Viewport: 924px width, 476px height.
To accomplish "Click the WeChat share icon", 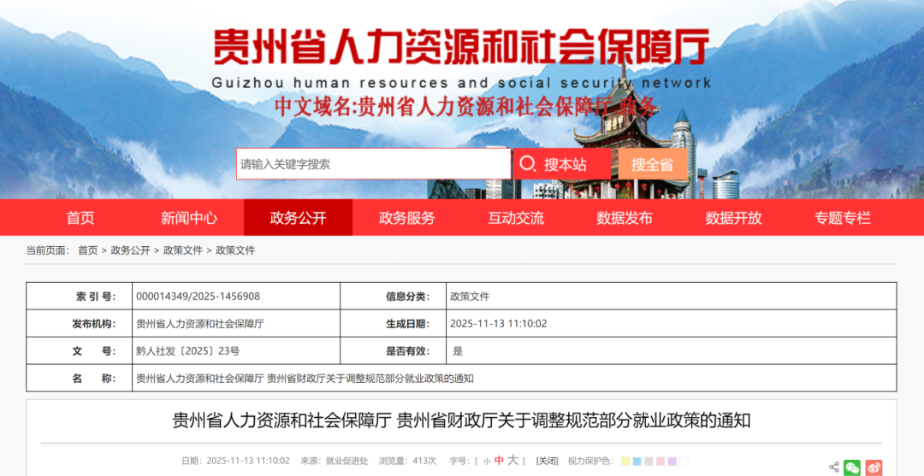I will point(852,467).
